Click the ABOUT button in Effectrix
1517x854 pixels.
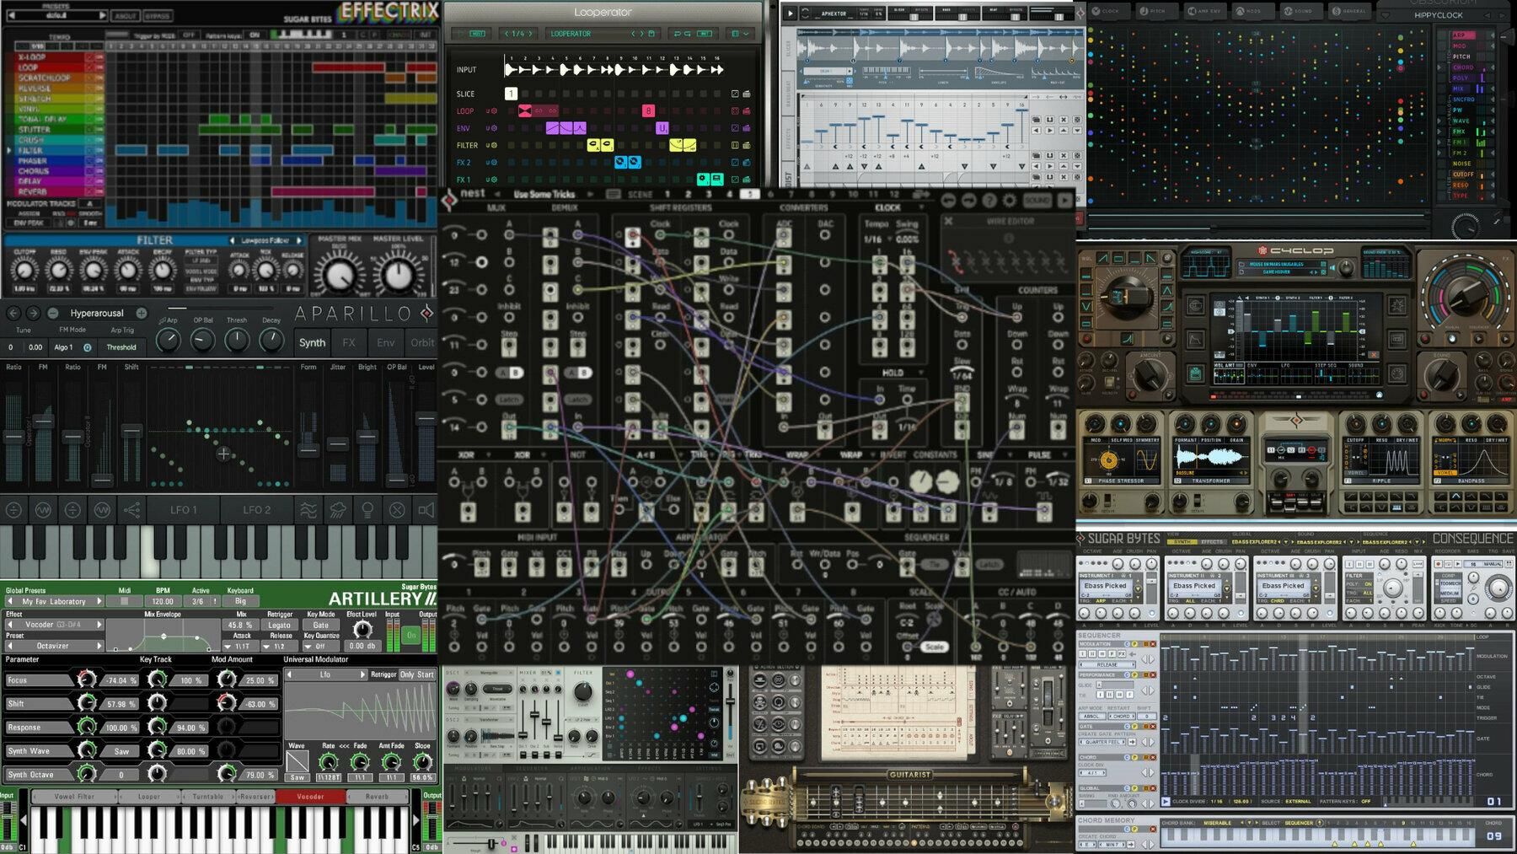click(x=126, y=15)
